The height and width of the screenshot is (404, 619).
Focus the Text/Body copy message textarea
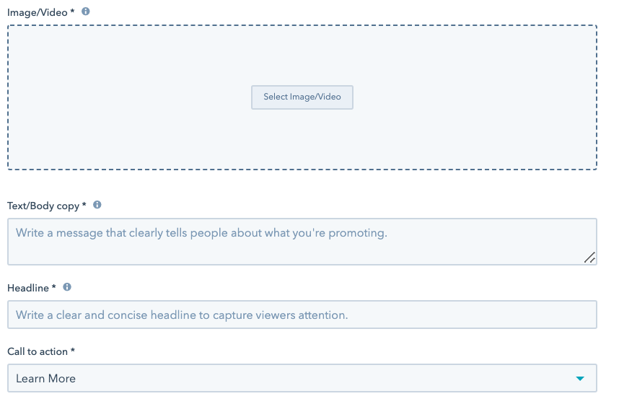click(302, 241)
